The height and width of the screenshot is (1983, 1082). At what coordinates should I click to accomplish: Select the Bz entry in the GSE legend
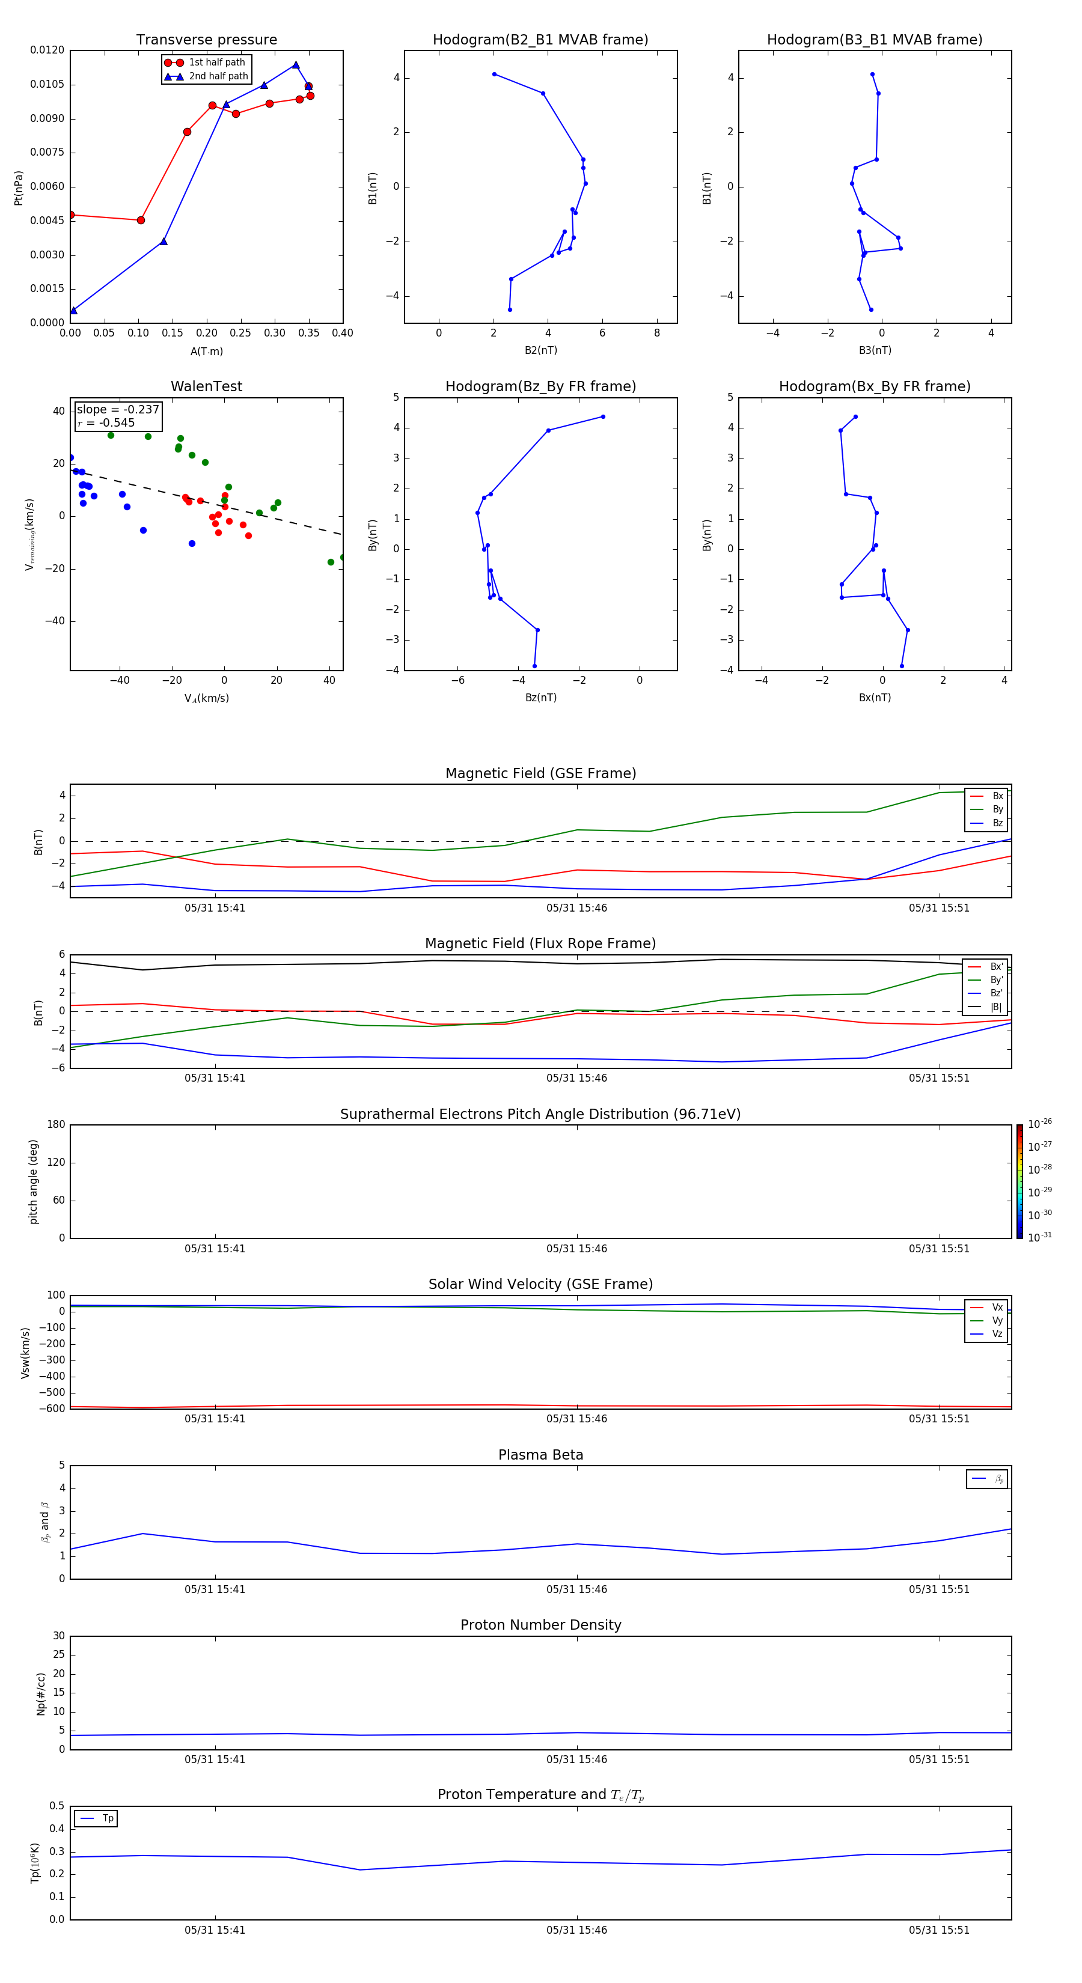(x=986, y=823)
